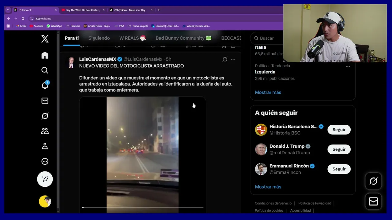Reload the page

point(23,19)
